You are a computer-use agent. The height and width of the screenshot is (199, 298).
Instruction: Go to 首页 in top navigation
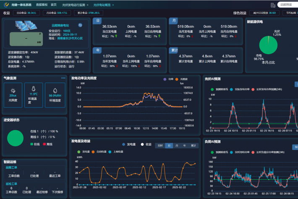(53, 5)
